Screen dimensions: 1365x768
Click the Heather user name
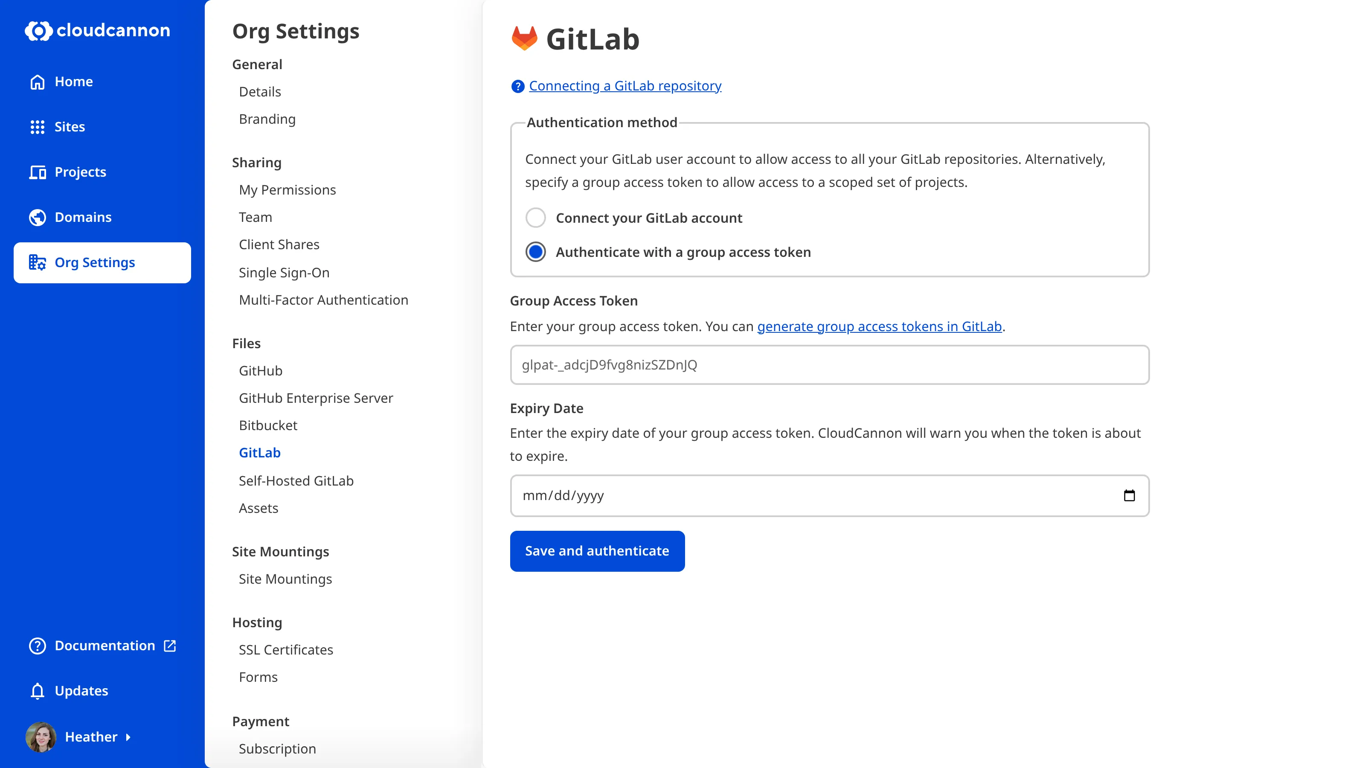coord(90,737)
